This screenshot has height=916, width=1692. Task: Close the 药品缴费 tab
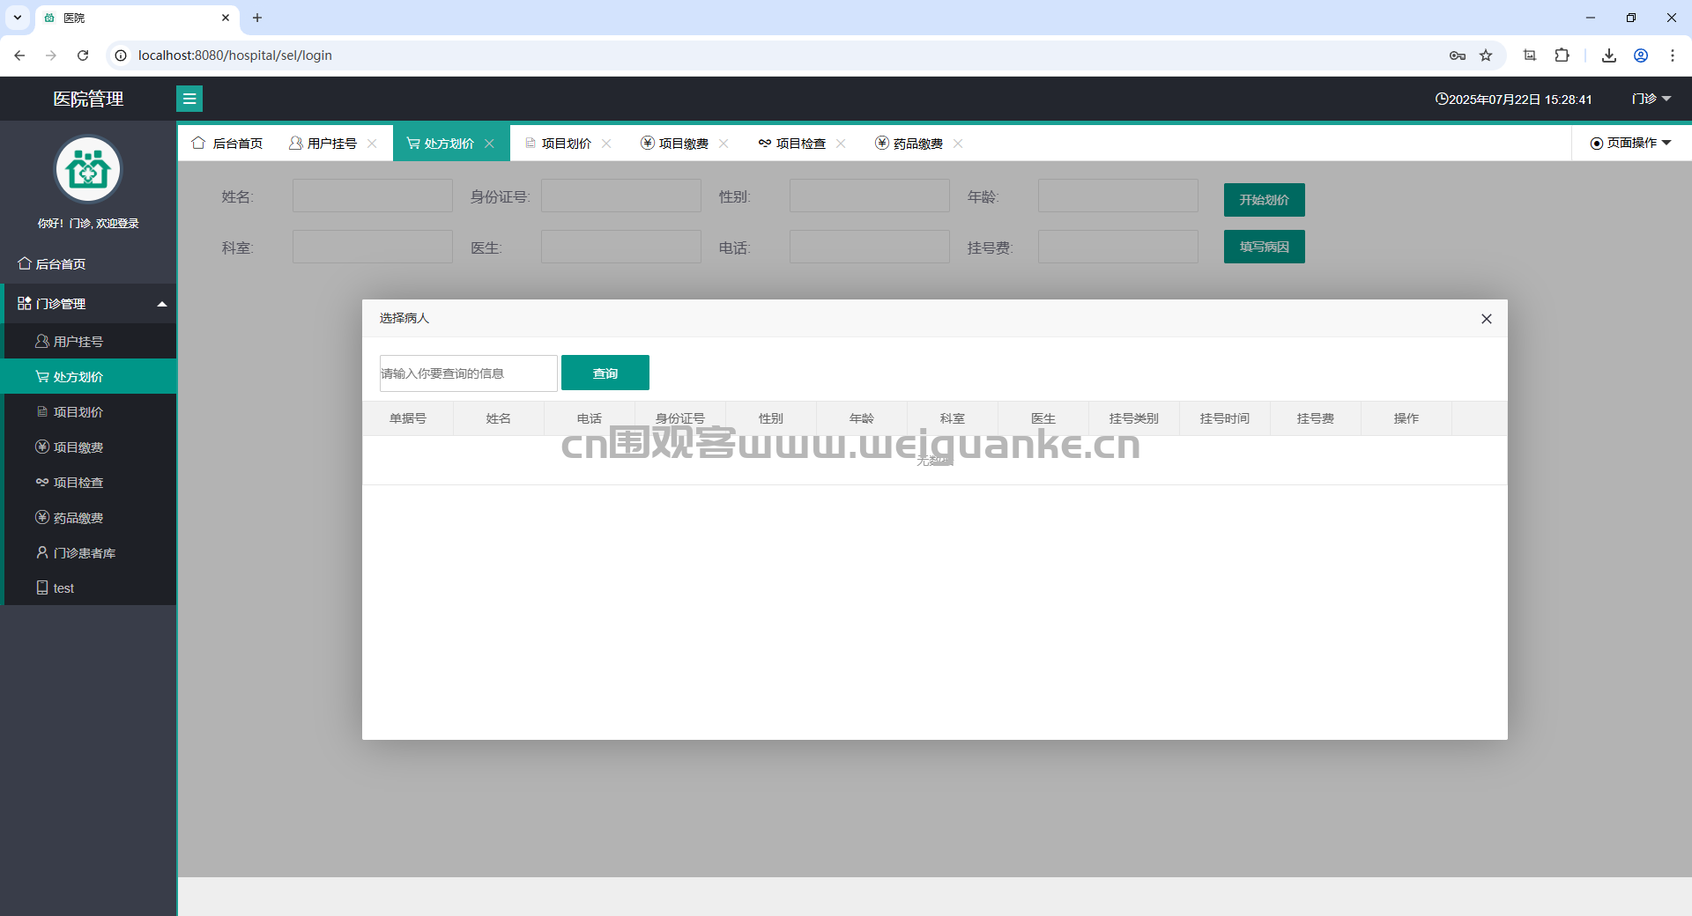[x=958, y=144]
